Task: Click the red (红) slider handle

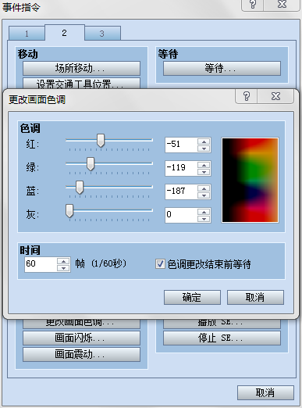Action: [101, 141]
